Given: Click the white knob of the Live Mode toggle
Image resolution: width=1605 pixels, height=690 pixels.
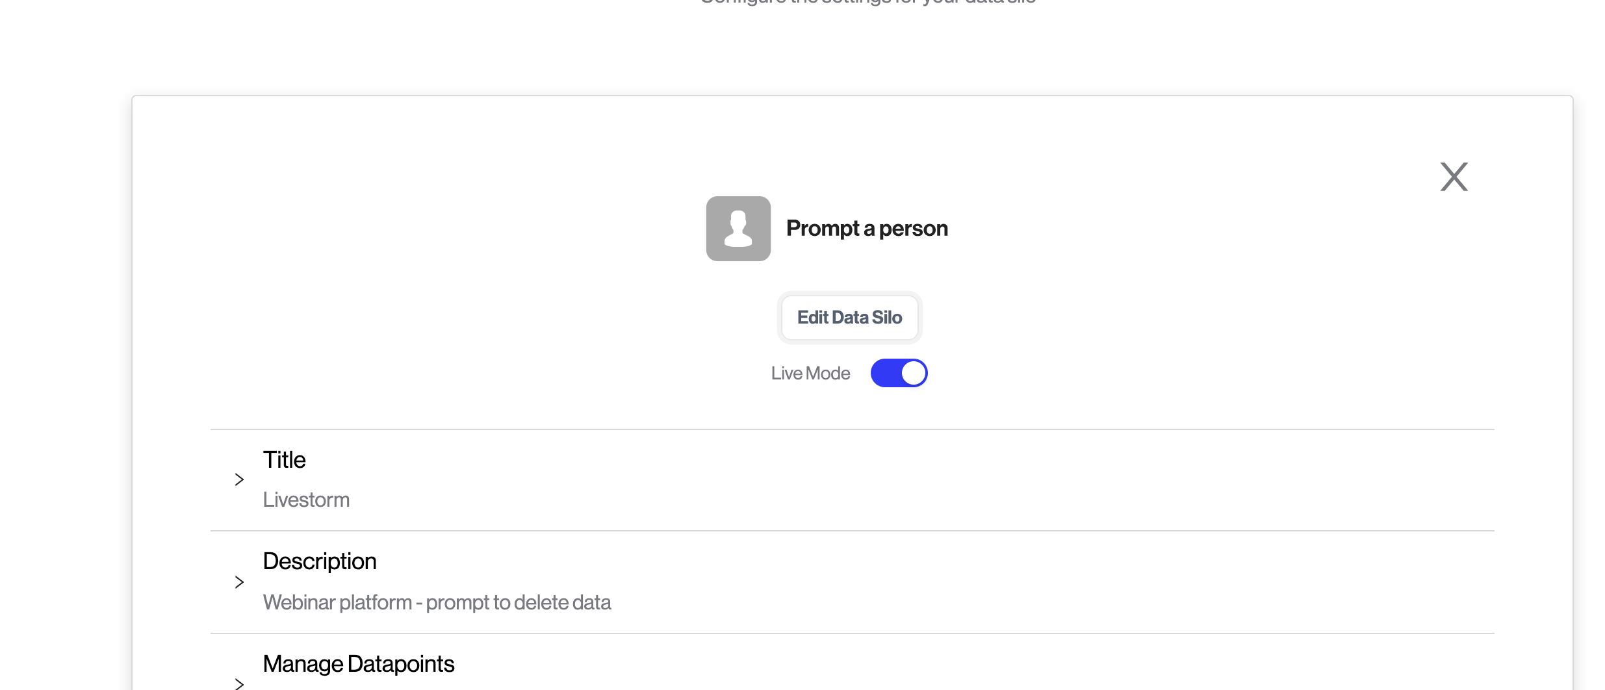Looking at the screenshot, I should [x=913, y=373].
